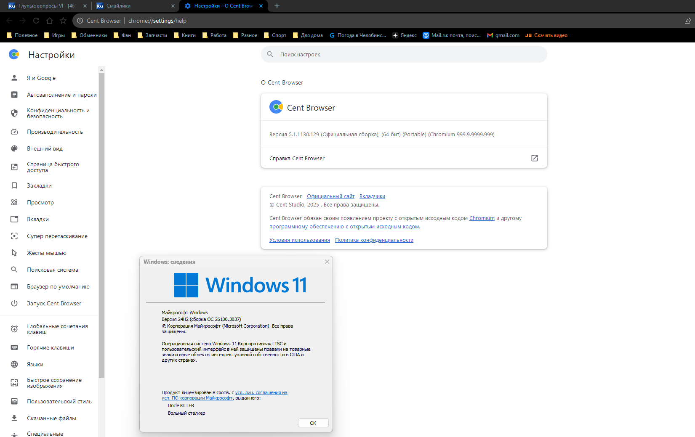Open 'Автозаполнение и пароли' clipboard icon
The width and height of the screenshot is (695, 437).
(x=14, y=95)
